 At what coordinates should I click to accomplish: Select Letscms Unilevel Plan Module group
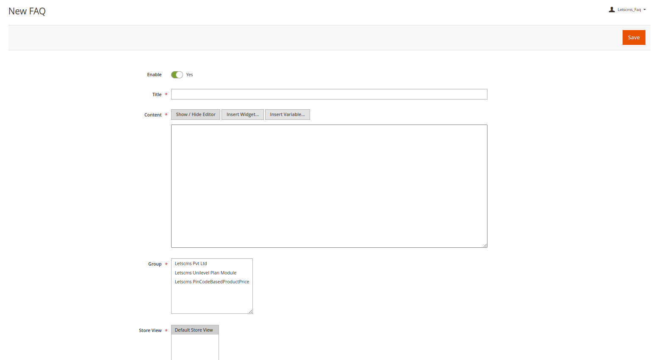tap(205, 273)
